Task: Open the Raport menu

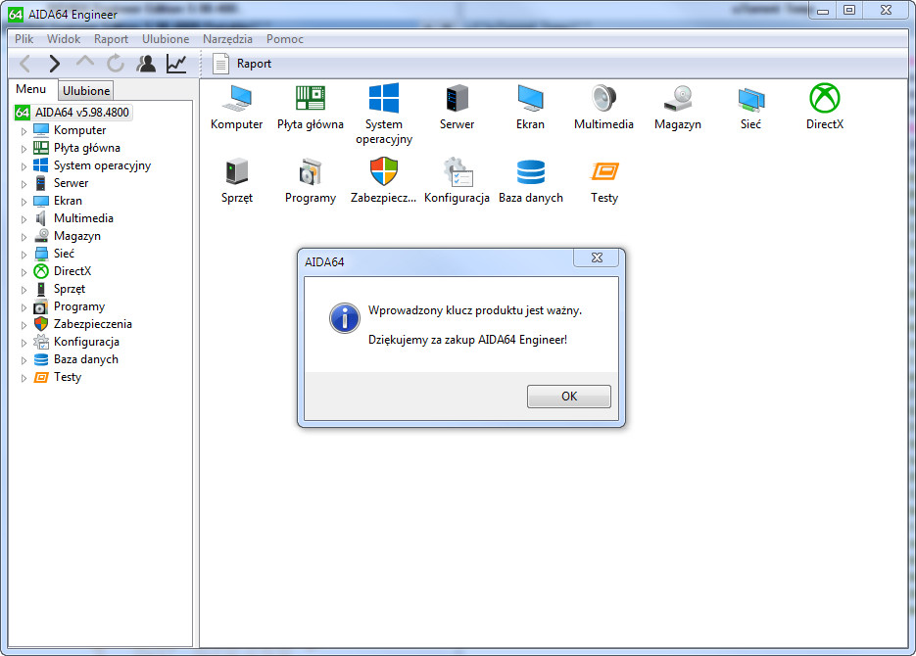Action: click(111, 38)
